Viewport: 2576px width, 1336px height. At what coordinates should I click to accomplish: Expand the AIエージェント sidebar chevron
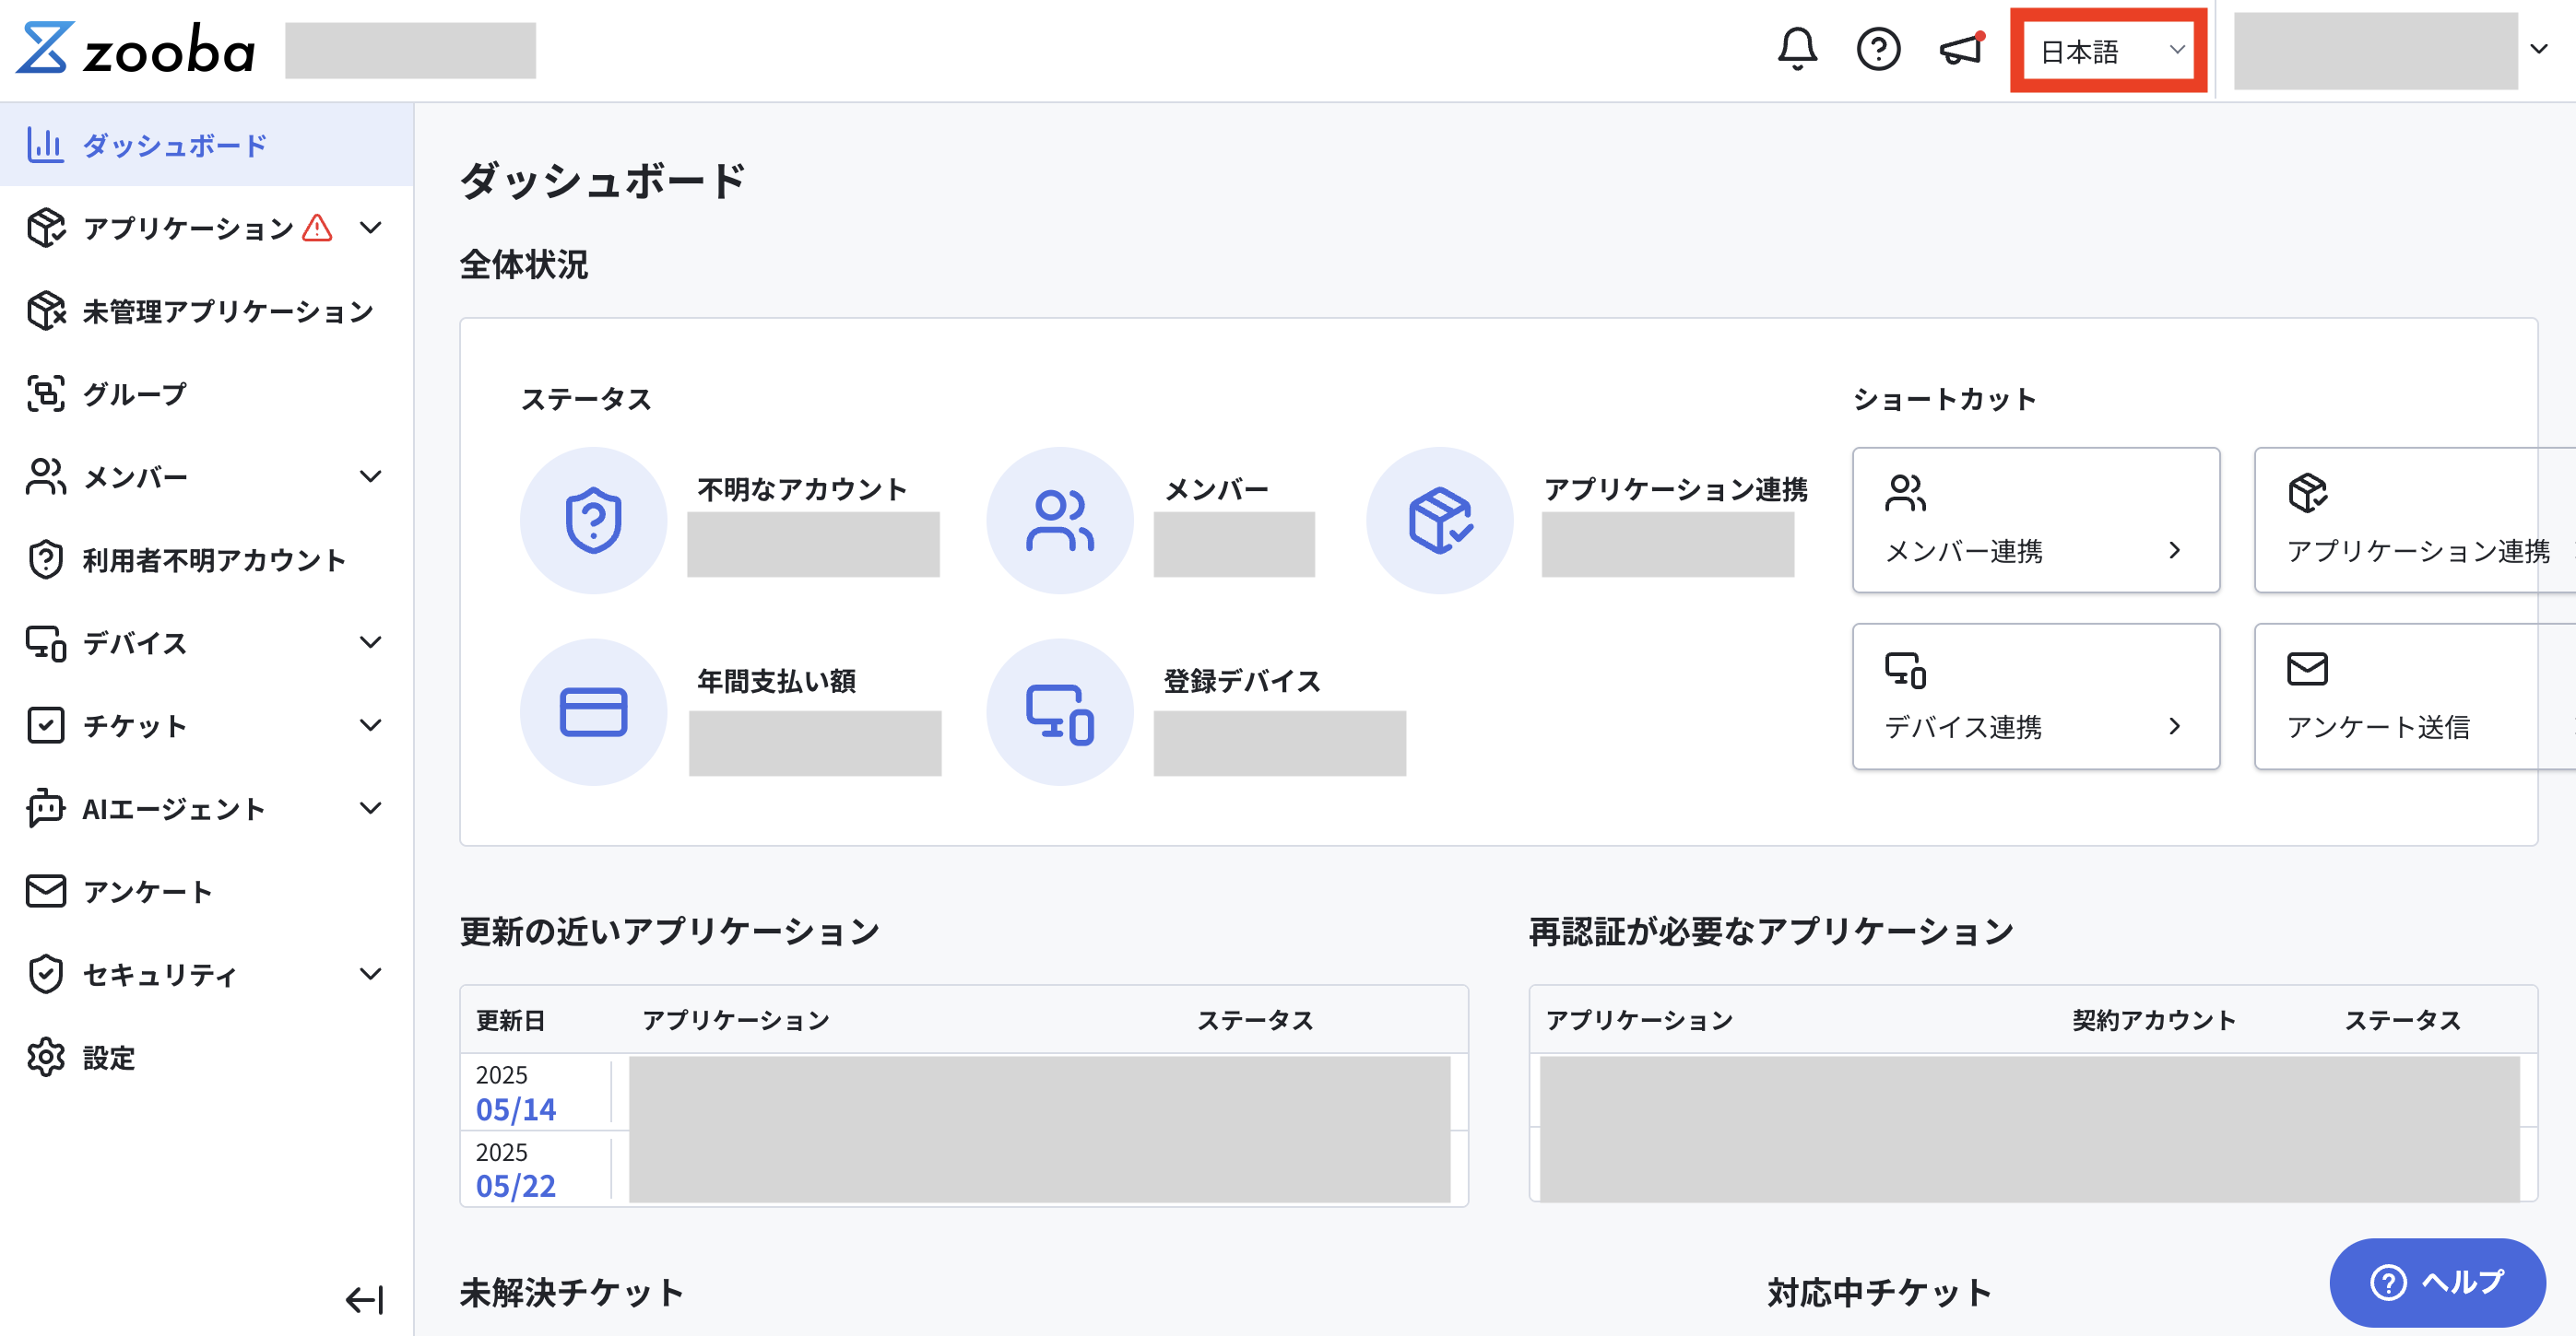[370, 808]
